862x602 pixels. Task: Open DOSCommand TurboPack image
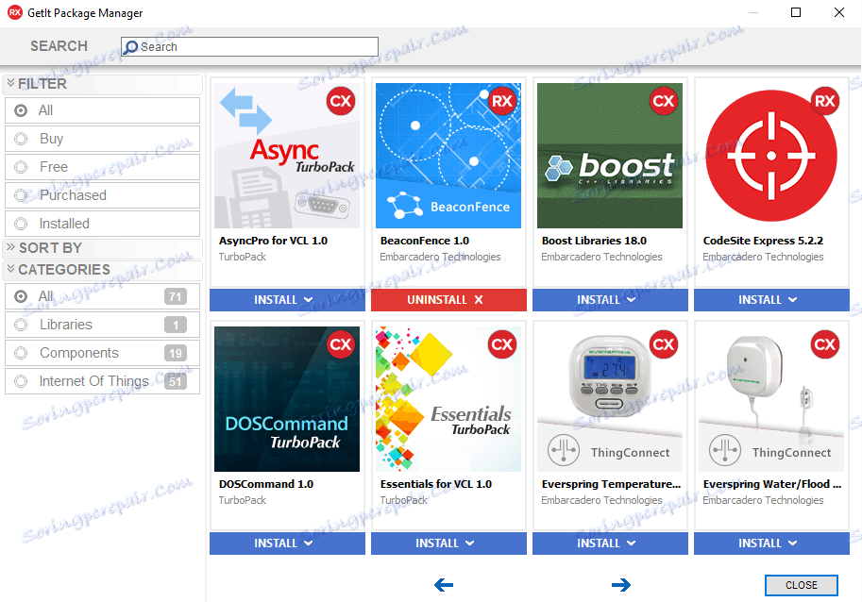287,399
